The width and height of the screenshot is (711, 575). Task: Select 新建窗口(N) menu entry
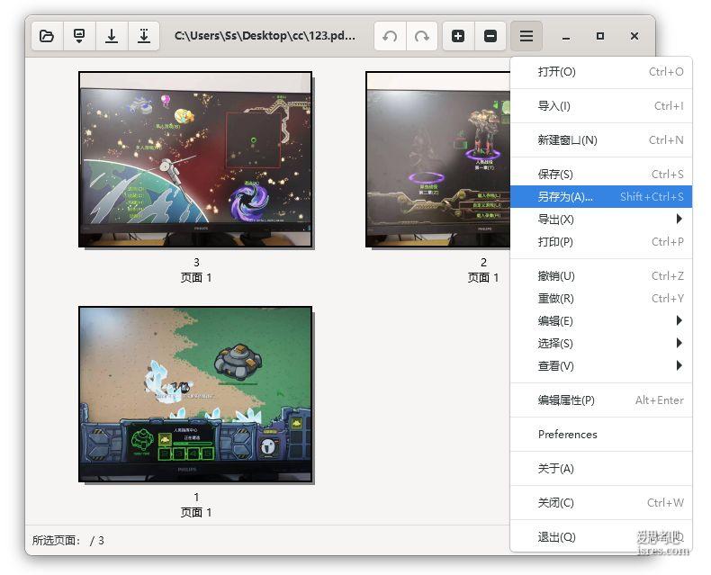(601, 140)
